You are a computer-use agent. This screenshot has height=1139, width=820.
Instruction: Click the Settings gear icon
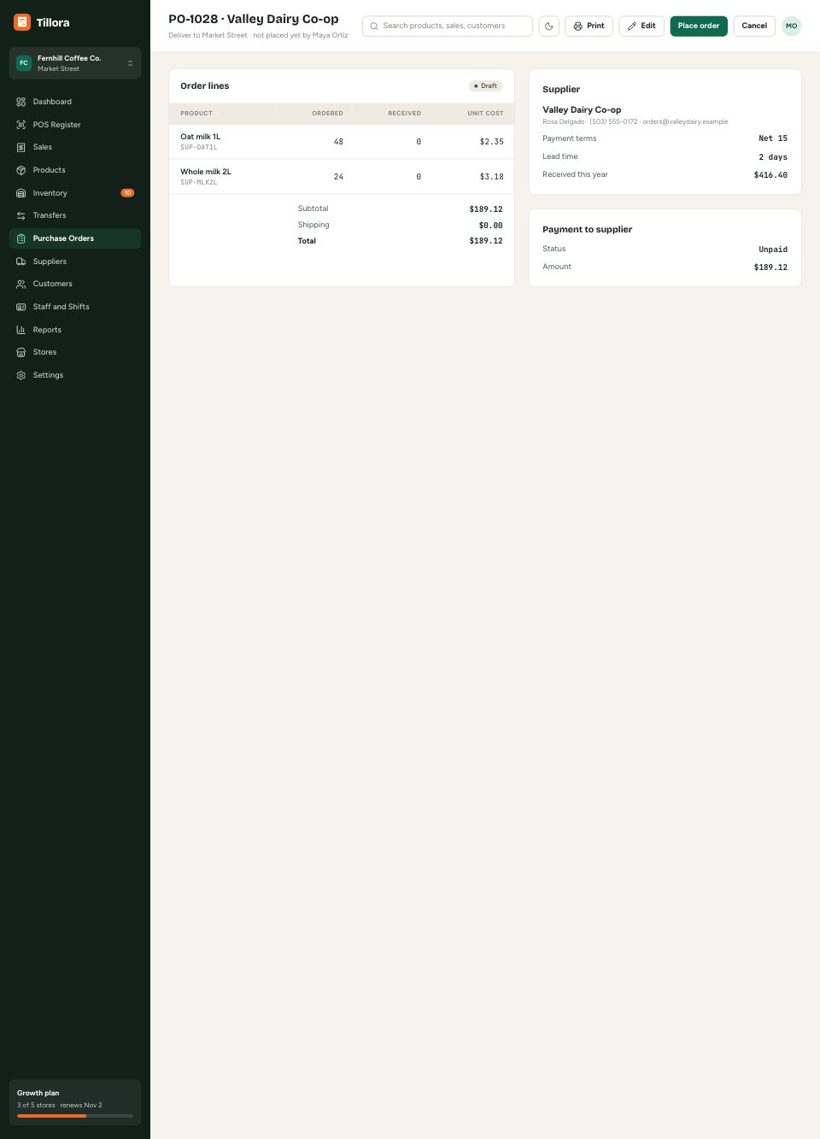coord(21,375)
